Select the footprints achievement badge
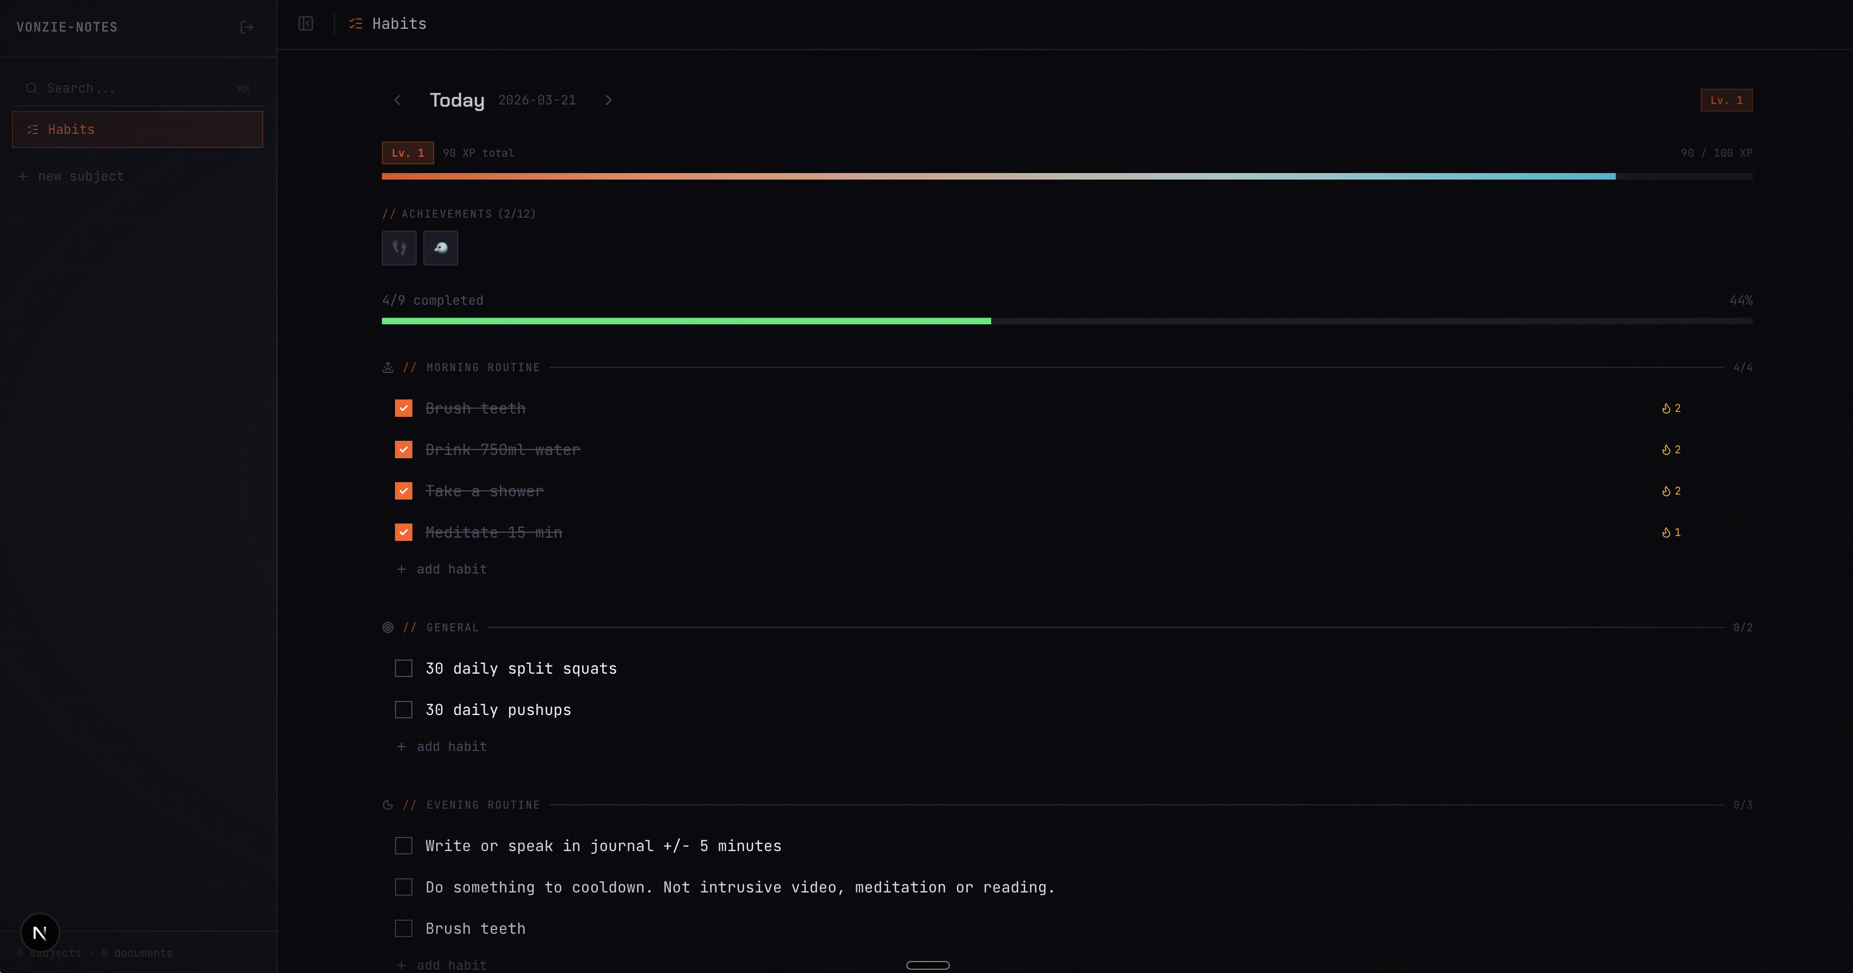 point(399,248)
